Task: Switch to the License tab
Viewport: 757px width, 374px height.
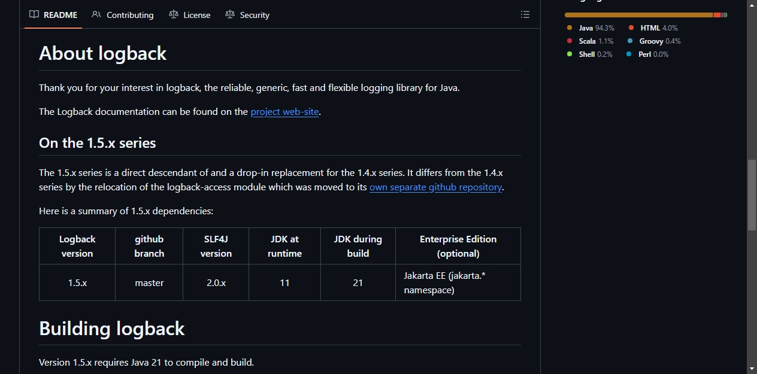Action: (190, 15)
